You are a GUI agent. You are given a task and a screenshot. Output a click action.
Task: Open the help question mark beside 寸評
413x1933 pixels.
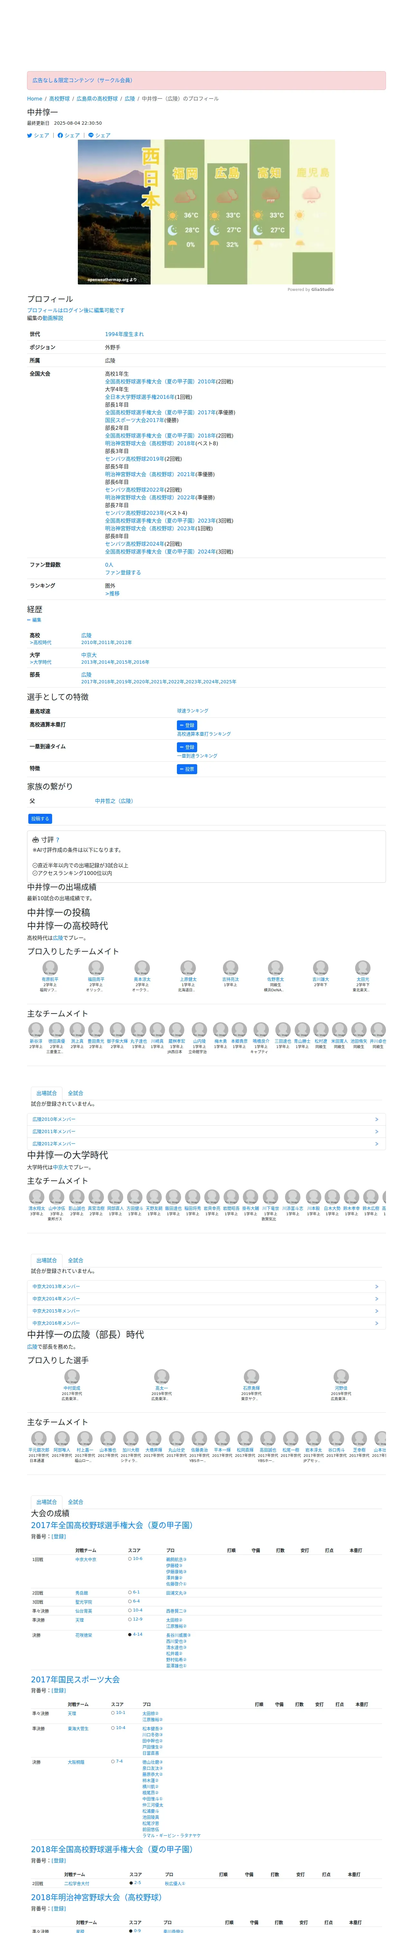click(x=58, y=840)
